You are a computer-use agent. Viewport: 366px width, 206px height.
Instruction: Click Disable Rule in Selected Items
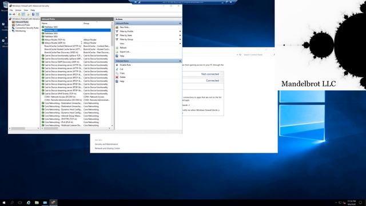[125, 65]
